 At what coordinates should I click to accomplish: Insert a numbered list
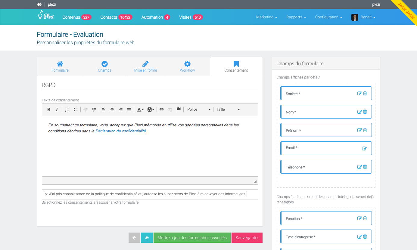pos(67,110)
